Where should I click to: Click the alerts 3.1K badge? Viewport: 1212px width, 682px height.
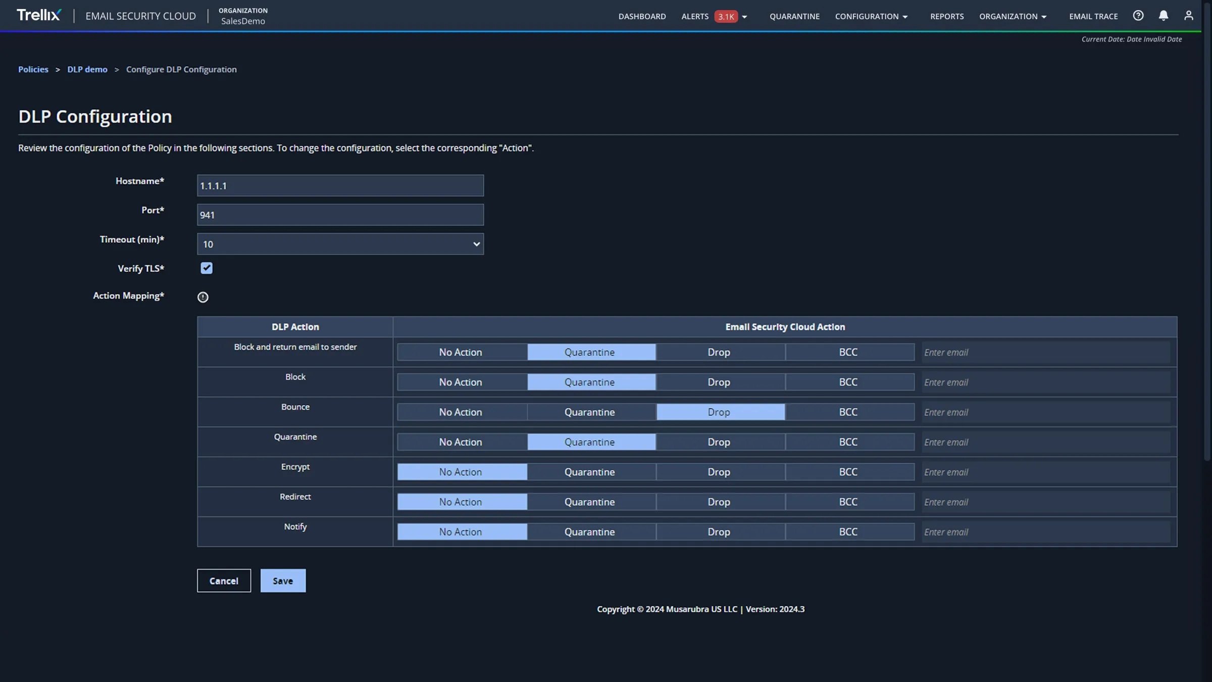coord(726,16)
